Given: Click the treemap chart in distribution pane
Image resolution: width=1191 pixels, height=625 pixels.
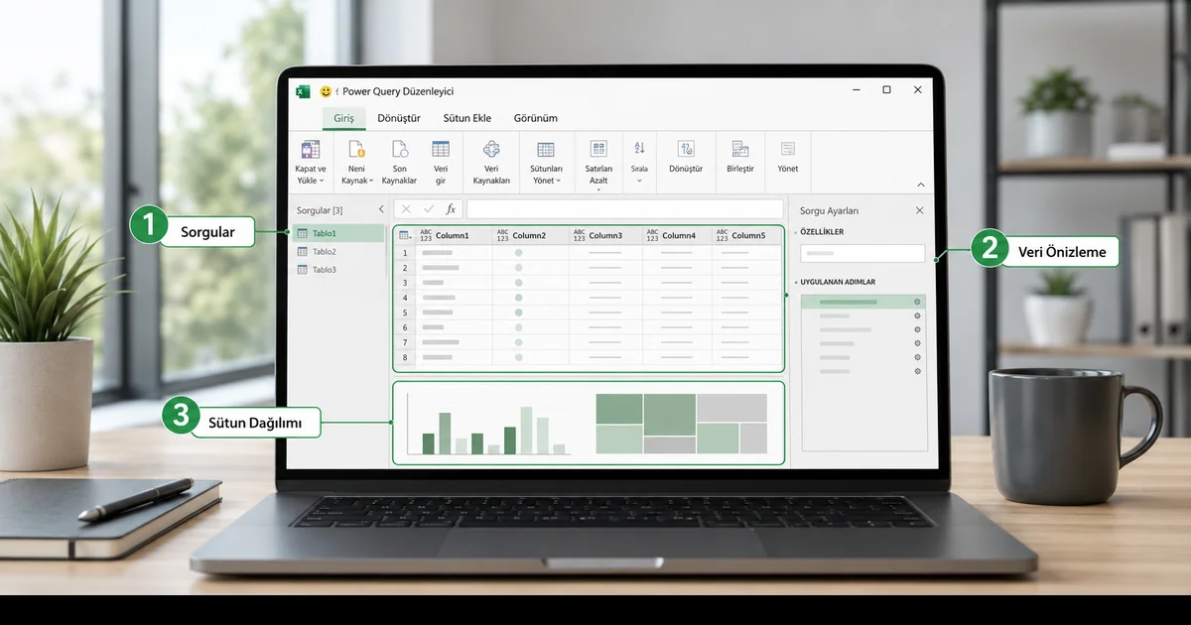Looking at the screenshot, I should pos(681,424).
